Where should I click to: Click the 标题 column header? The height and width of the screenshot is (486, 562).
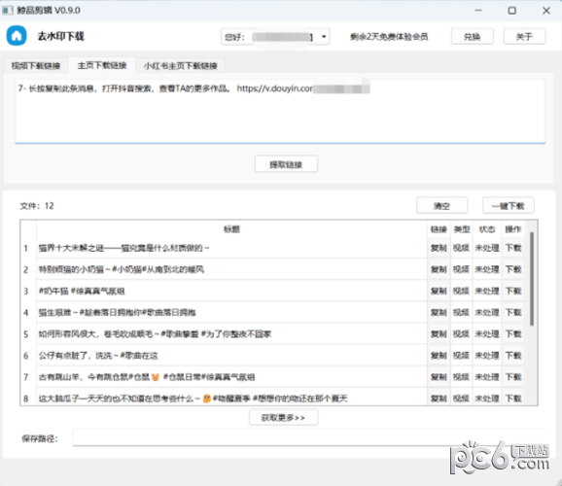(231, 229)
